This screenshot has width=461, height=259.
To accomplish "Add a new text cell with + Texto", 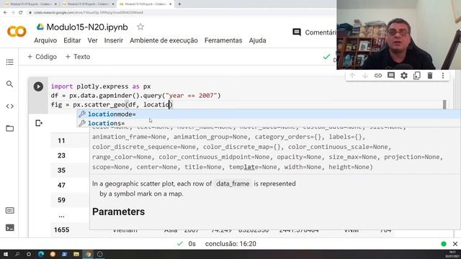I will point(78,57).
